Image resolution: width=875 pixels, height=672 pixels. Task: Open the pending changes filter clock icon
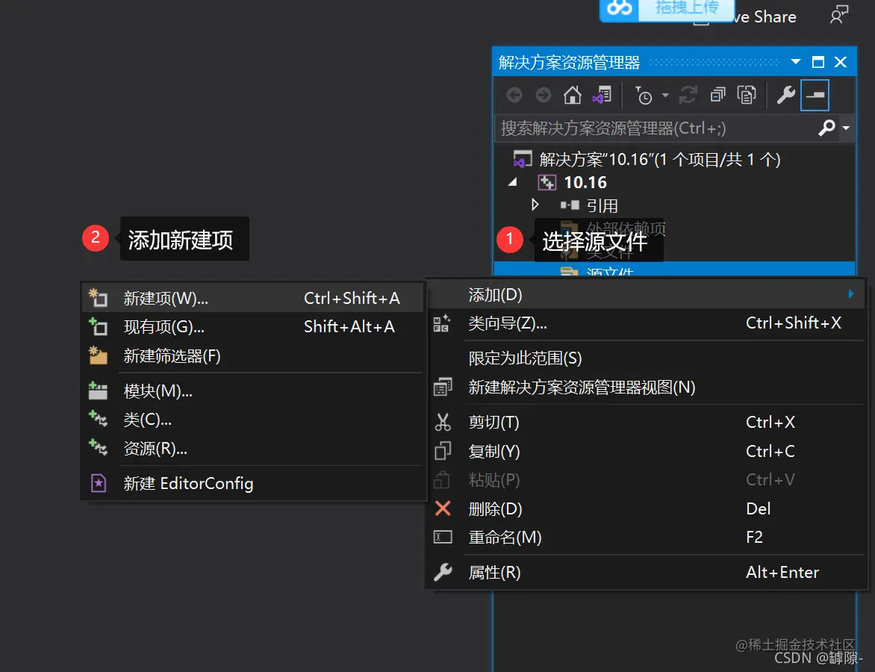pos(644,96)
